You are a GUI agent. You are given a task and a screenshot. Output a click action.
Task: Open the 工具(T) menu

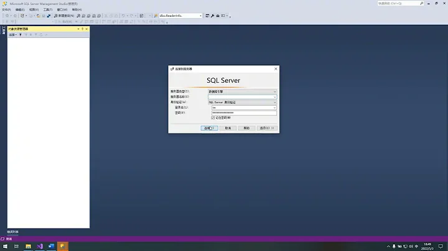(48, 10)
